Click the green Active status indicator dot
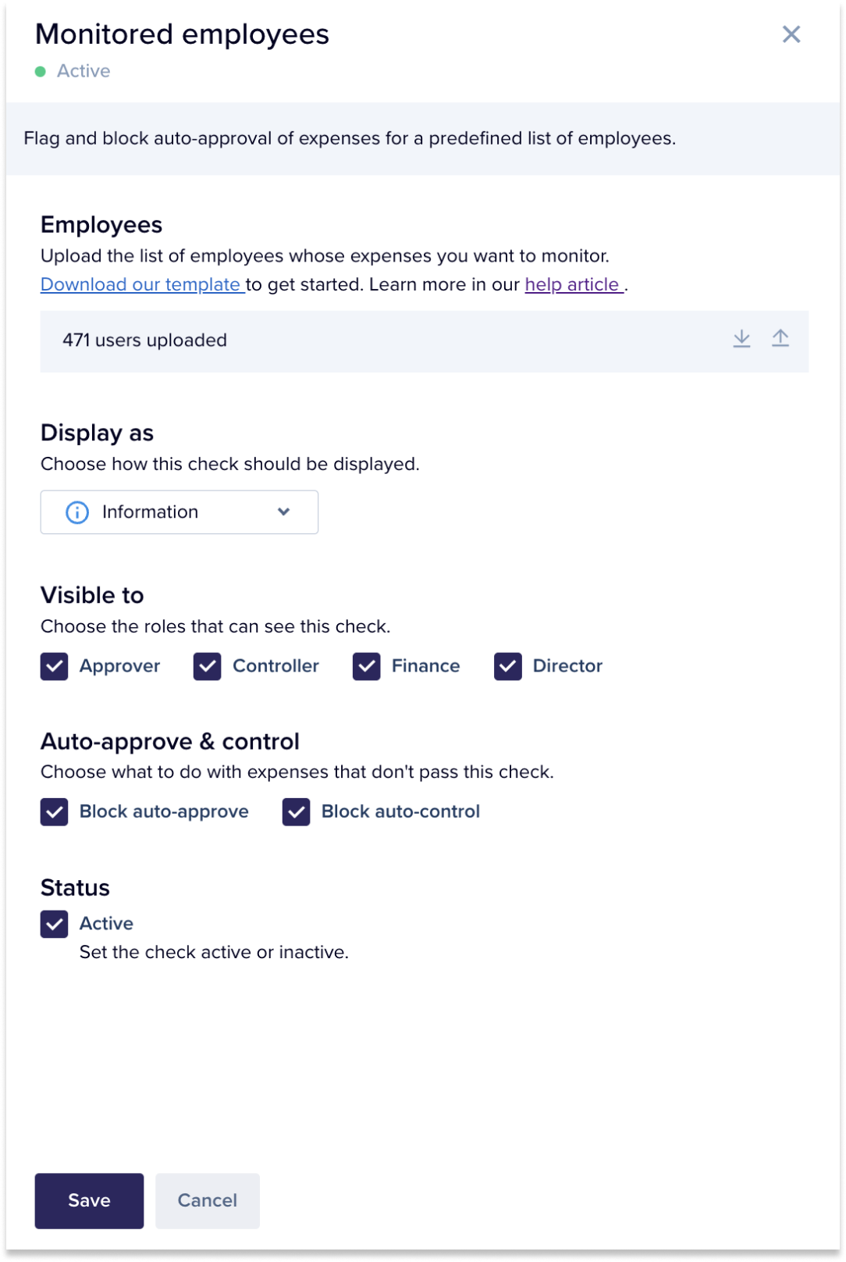846x1262 pixels. (x=41, y=72)
